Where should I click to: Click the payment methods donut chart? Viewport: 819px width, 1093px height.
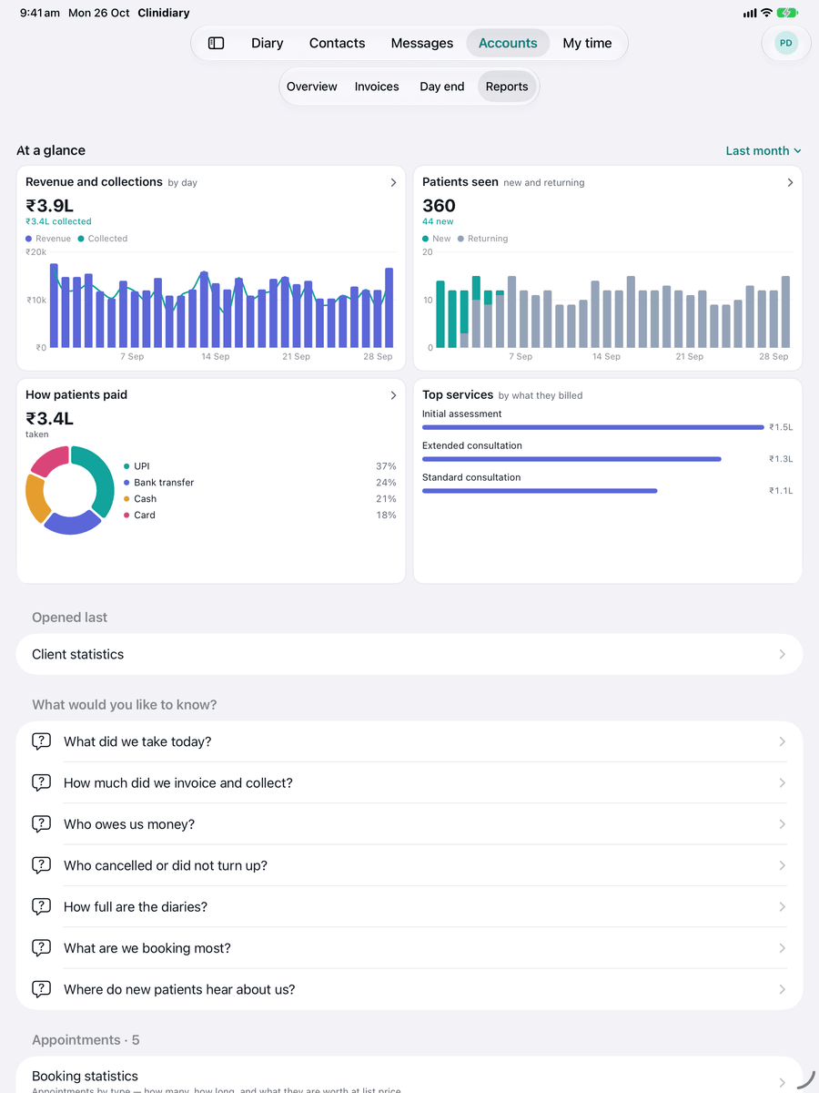[70, 490]
